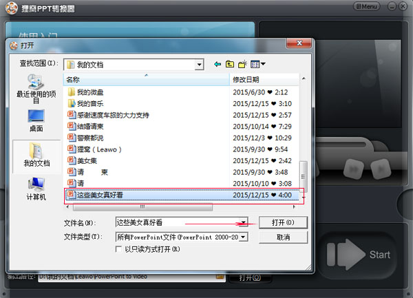Close the 打开 dialog
The height and width of the screenshot is (298, 413).
(299, 43)
